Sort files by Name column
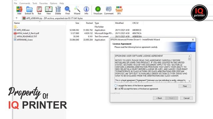 point(17,23)
